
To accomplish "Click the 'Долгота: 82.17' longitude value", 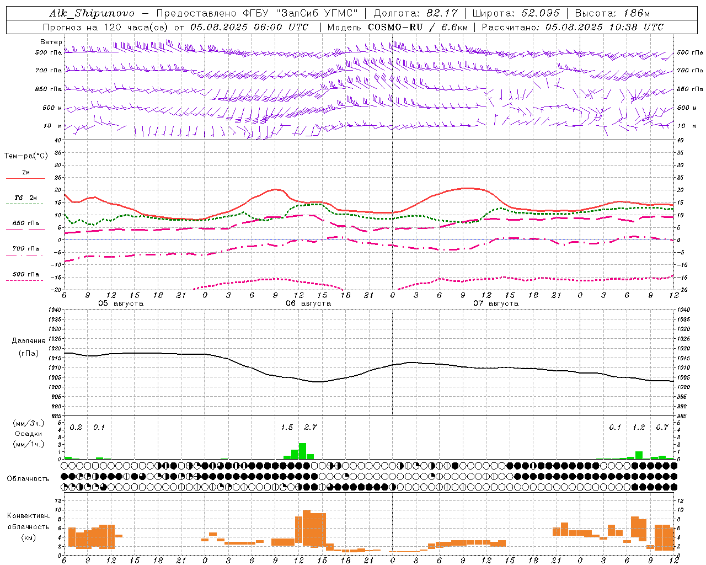I will pos(416,13).
